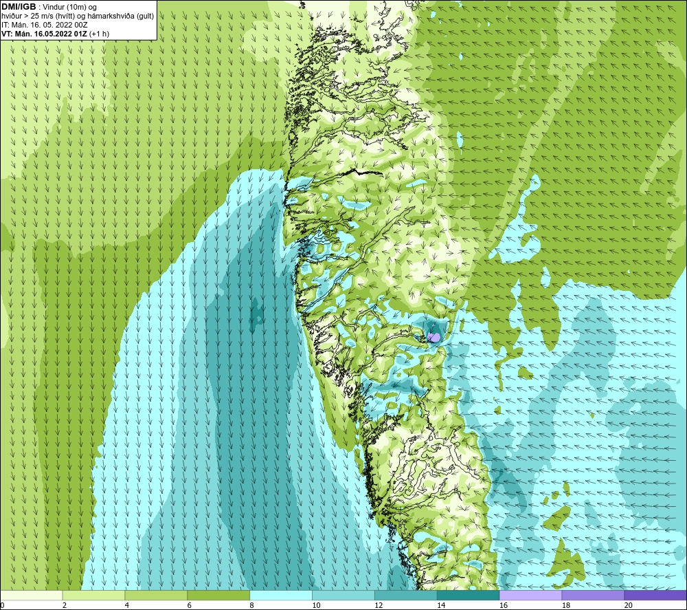The image size is (687, 610).
Task: Click the 'Vindur (10m) og' text
Action: (x=69, y=8)
